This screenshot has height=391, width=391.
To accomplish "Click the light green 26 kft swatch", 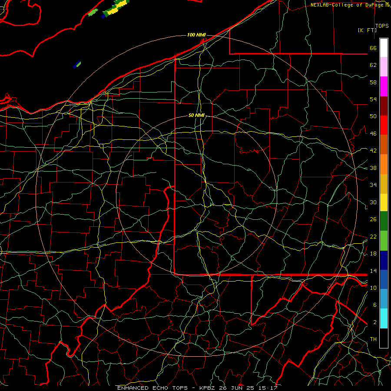I will 384,241.
